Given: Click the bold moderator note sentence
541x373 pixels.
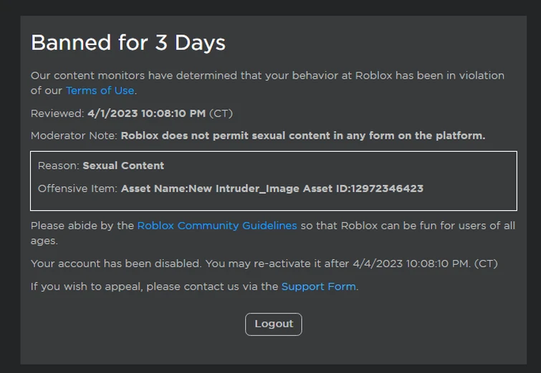Looking at the screenshot, I should click(x=302, y=135).
